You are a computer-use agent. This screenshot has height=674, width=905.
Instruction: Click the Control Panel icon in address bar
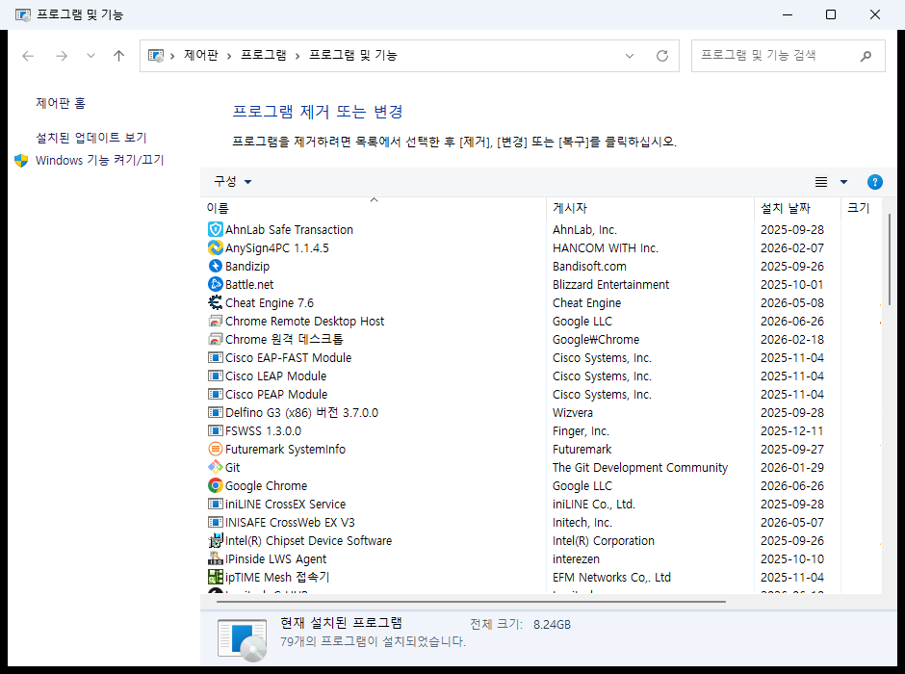(x=156, y=56)
